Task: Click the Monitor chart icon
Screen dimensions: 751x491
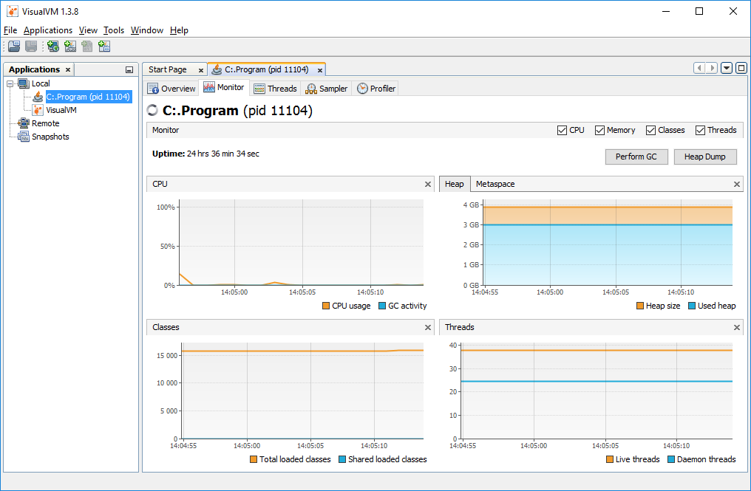Action: click(209, 87)
